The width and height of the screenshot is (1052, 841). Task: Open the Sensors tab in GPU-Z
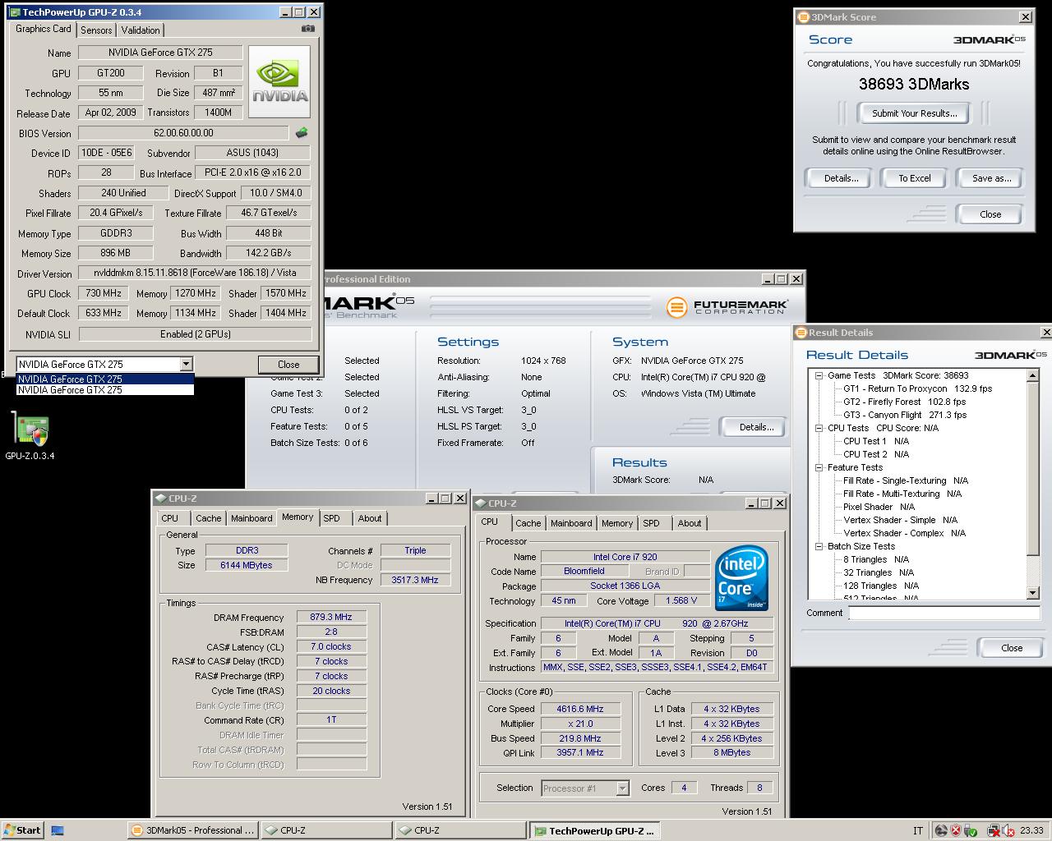(96, 30)
